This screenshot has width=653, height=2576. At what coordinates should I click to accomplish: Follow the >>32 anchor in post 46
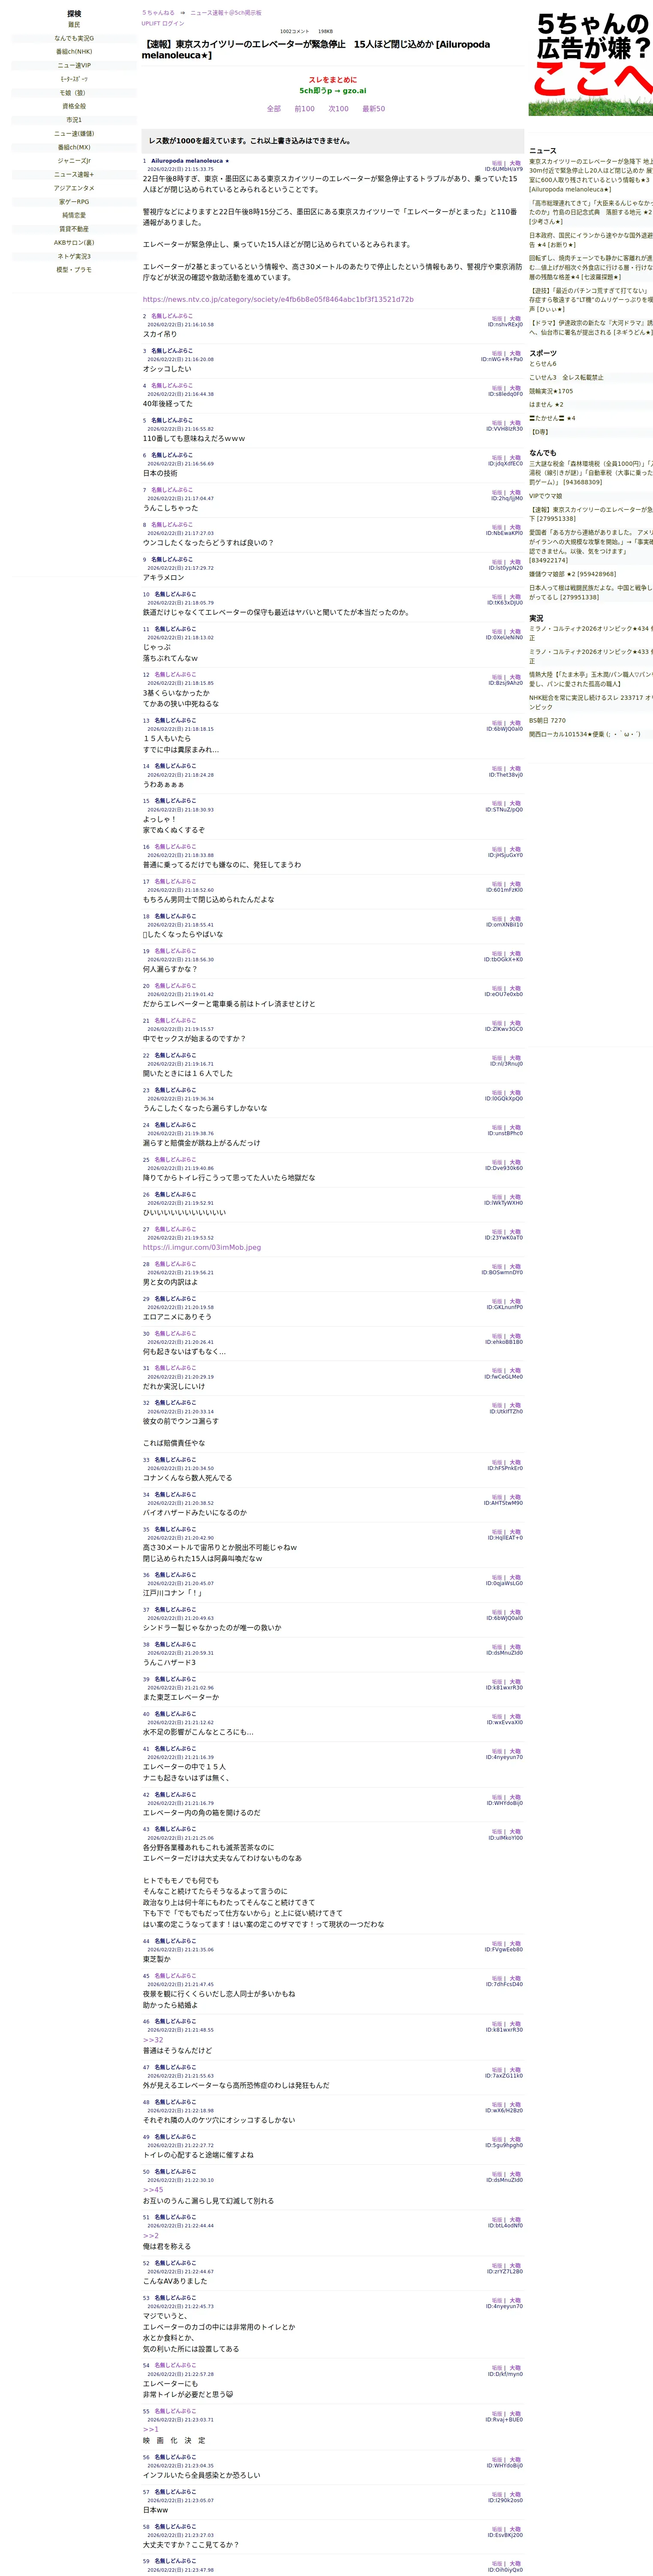[153, 2040]
